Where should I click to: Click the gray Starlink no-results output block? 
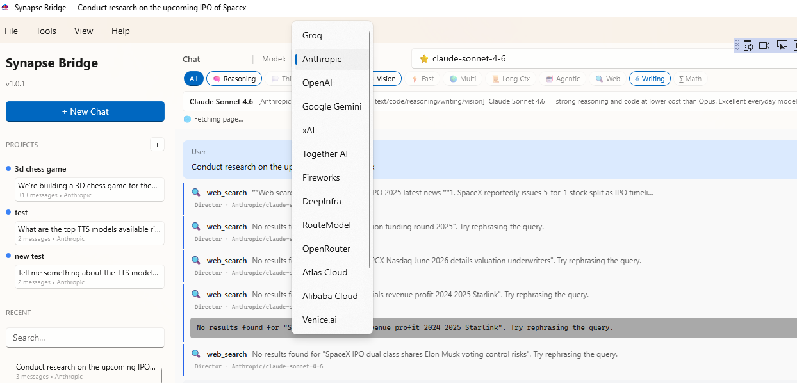point(493,327)
